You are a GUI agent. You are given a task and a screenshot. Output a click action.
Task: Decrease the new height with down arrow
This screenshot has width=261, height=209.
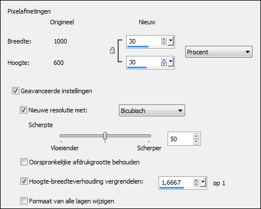tap(164, 64)
